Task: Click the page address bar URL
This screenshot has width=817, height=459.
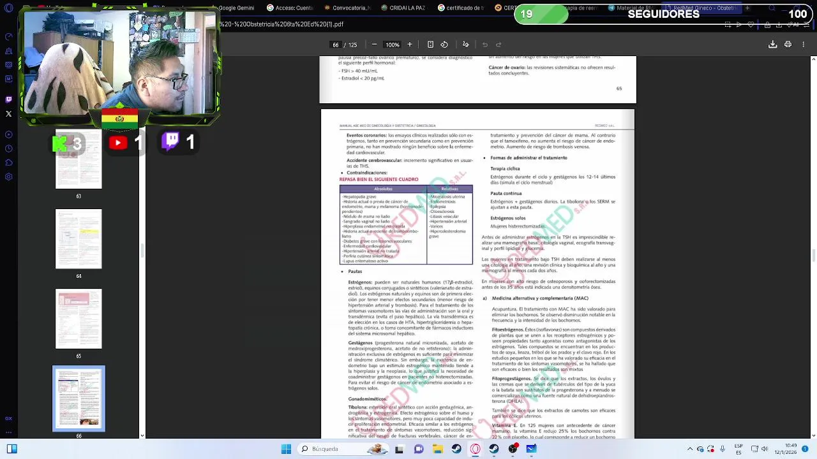Action: pyautogui.click(x=281, y=24)
